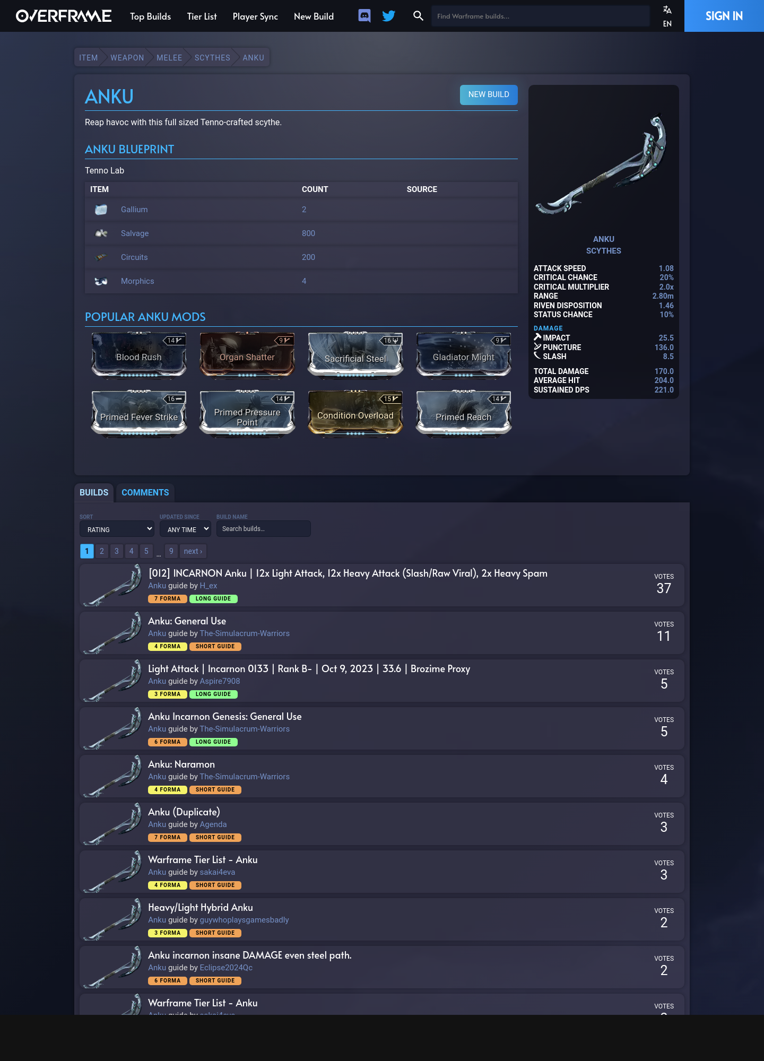Click the SCYTHES breadcrumb

click(x=212, y=58)
